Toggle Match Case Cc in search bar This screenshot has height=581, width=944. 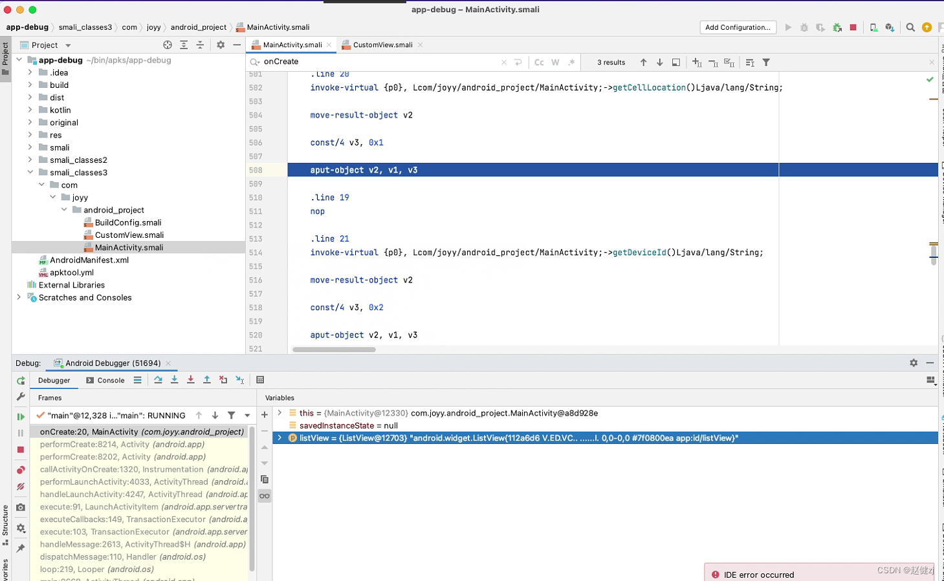tap(539, 62)
